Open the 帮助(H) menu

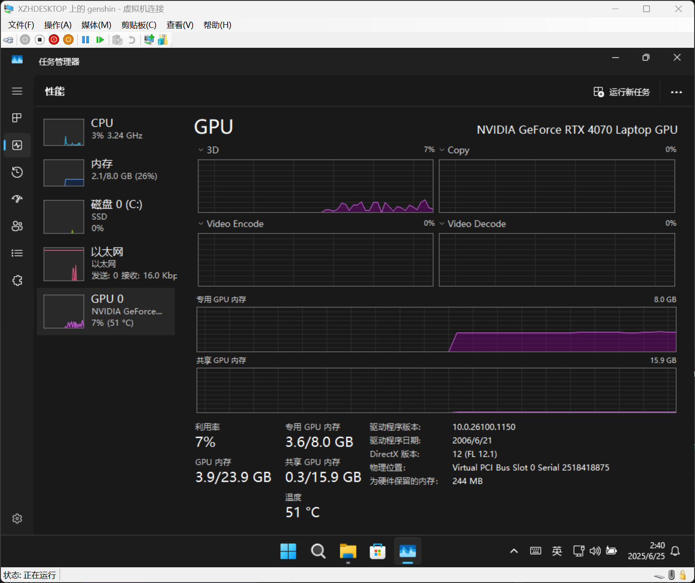[x=218, y=25]
